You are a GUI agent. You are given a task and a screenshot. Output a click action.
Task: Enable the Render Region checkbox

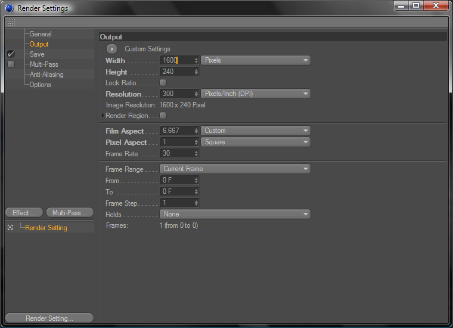click(x=163, y=116)
